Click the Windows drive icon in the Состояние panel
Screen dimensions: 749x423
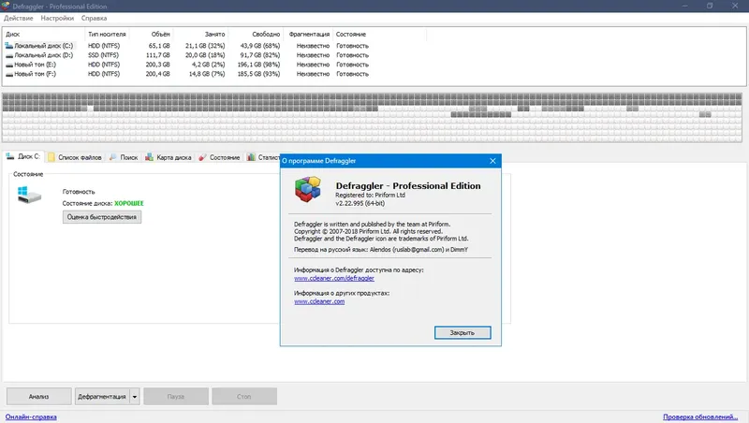pos(29,195)
